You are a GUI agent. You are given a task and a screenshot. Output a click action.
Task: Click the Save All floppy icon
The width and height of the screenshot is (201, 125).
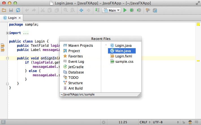[11, 10]
